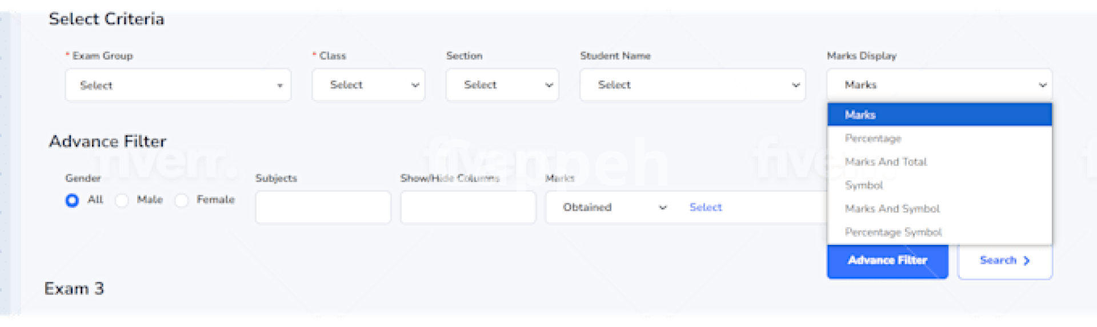This screenshot has height=327, width=1097.
Task: Expand the Student Name dropdown
Action: (692, 86)
